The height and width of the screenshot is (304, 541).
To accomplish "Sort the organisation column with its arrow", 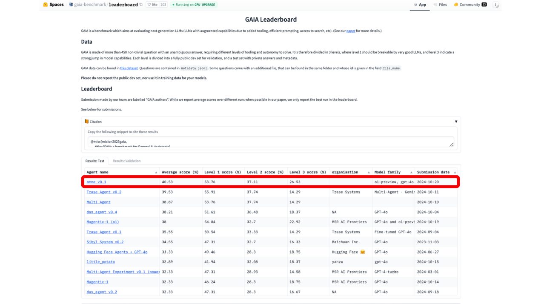I will click(369, 173).
